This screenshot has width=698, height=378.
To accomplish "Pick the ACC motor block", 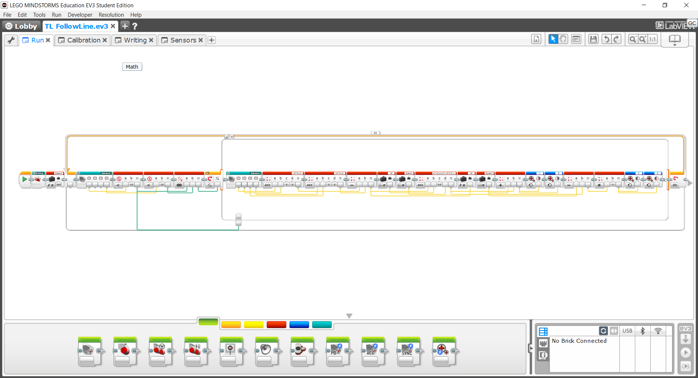I will tap(373, 351).
